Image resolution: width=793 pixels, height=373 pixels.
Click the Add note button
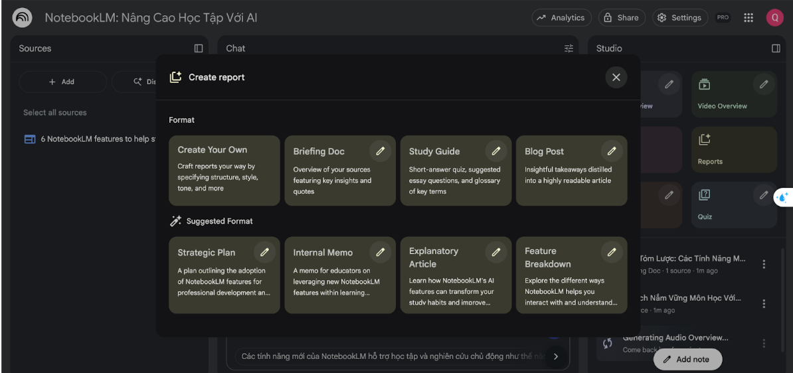pos(687,359)
